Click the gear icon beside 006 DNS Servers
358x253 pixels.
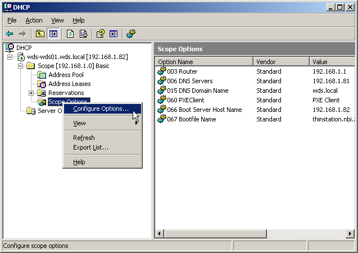162,80
